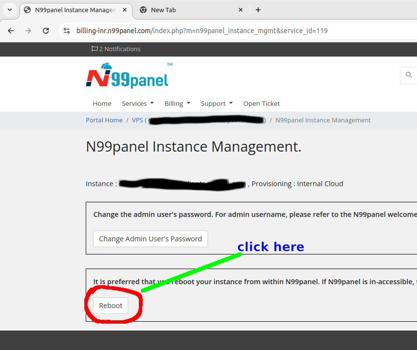This screenshot has height=350, width=417.
Task: View the 2 Notifications flag
Action: [x=116, y=49]
